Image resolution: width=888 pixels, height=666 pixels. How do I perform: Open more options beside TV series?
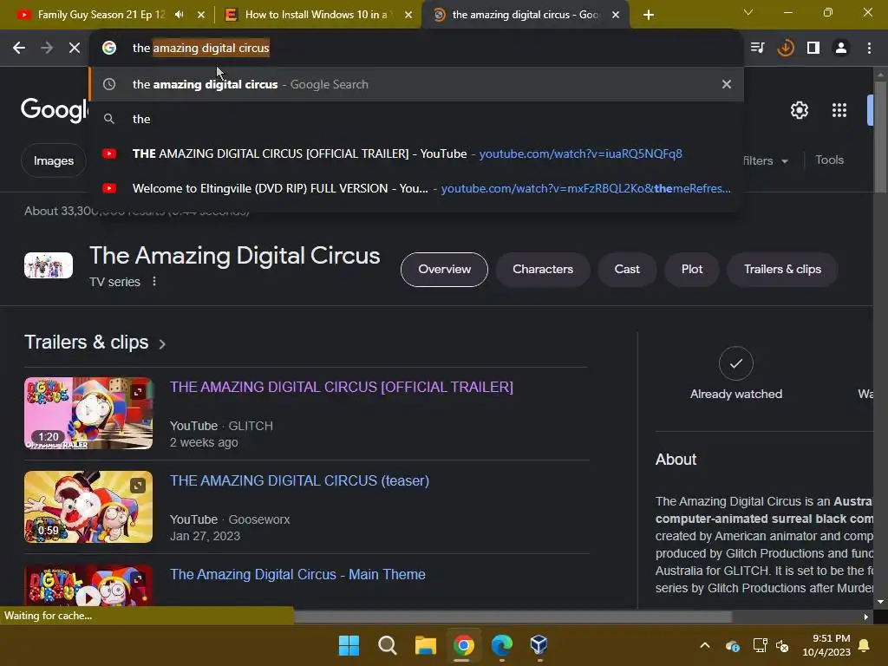click(154, 282)
